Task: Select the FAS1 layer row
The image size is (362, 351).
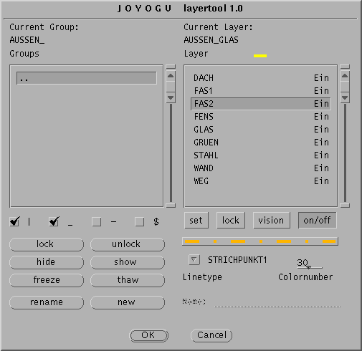Action: click(261, 91)
